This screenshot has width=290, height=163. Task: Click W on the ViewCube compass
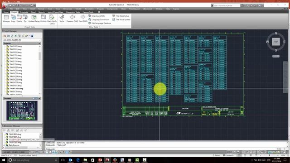point(267,42)
